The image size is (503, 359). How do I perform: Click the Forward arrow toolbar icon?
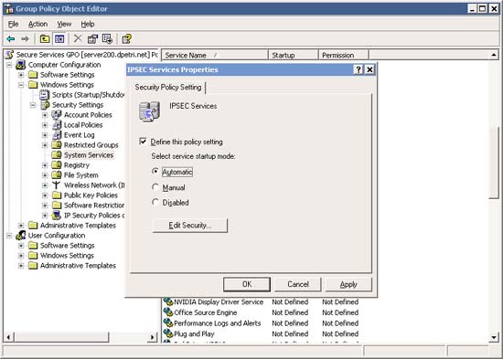click(x=25, y=39)
